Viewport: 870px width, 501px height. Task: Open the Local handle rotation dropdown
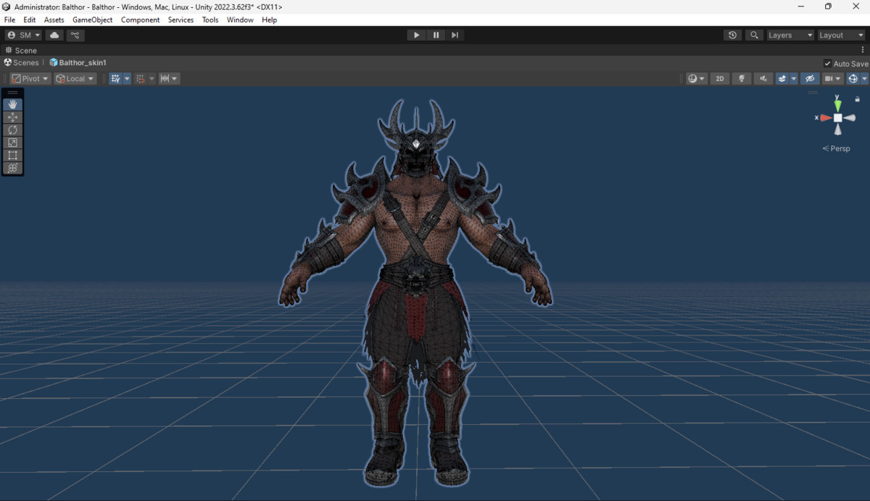tap(75, 78)
